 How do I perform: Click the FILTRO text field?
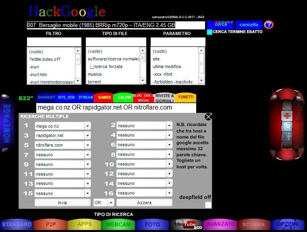click(x=54, y=42)
